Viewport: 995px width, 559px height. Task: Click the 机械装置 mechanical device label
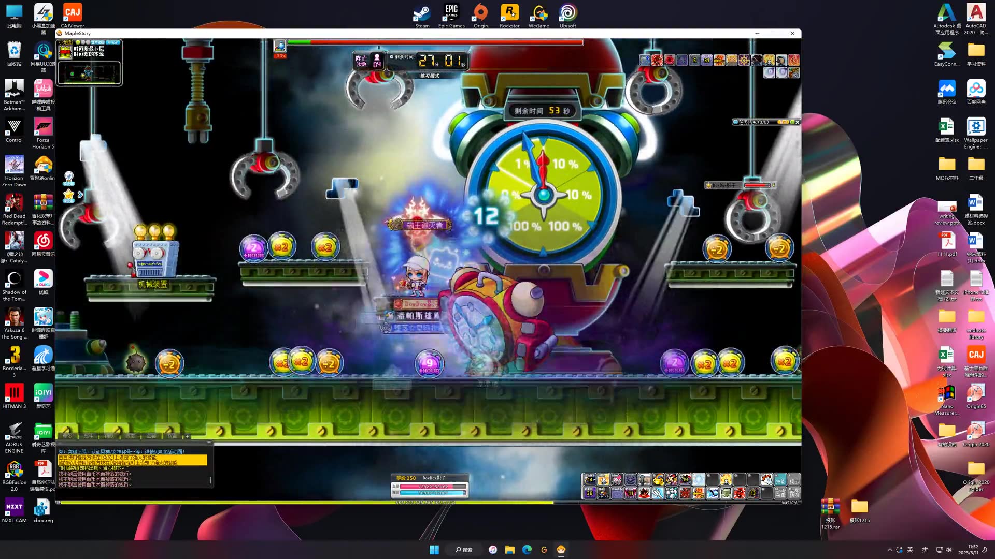pos(152,284)
